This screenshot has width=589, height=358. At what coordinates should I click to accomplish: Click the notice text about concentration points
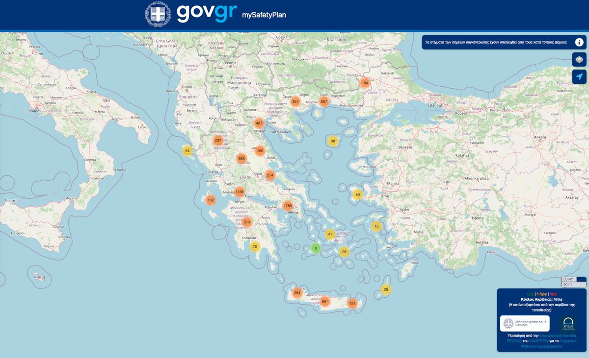click(x=496, y=42)
